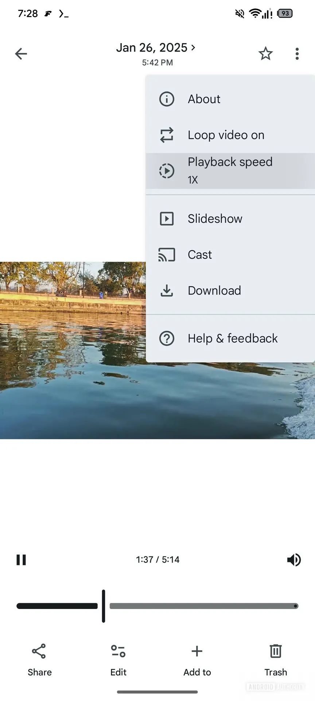This screenshot has height=701, width=315.
Task: Pause the video playback
Action: 21,560
